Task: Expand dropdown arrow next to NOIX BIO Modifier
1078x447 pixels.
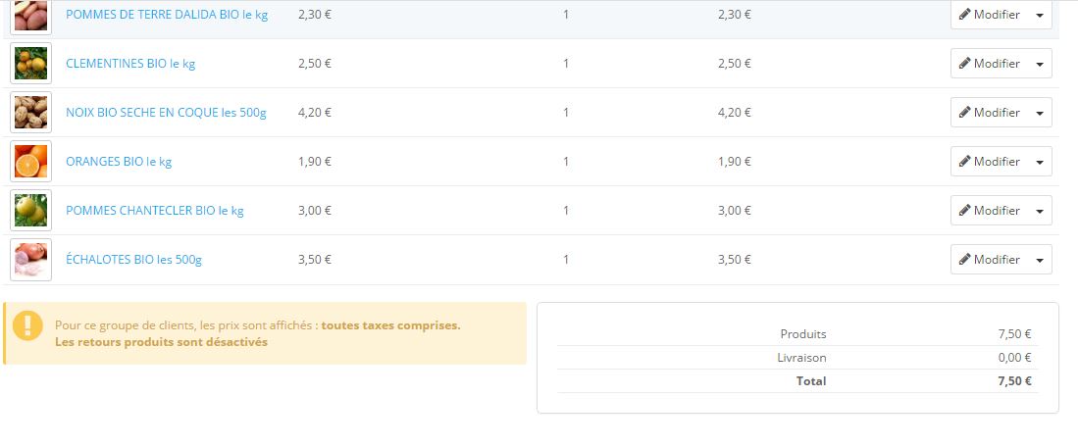Action: (1040, 113)
